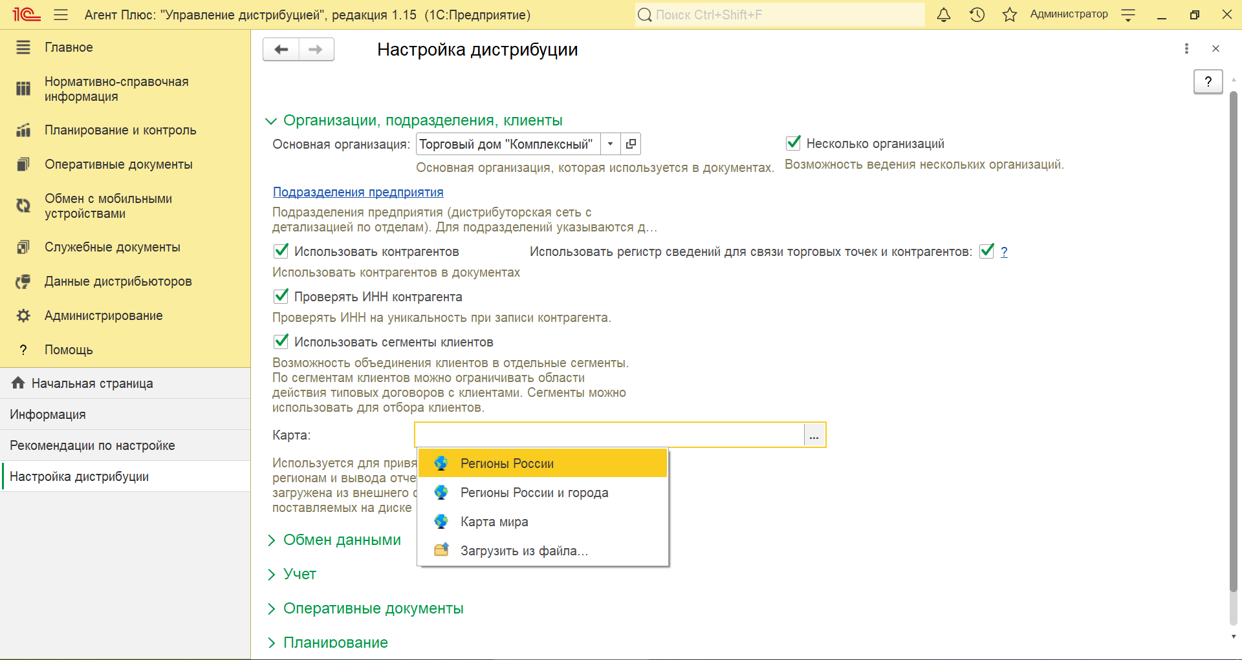The height and width of the screenshot is (660, 1242).
Task: Click into the Карта input field
Action: 609,435
